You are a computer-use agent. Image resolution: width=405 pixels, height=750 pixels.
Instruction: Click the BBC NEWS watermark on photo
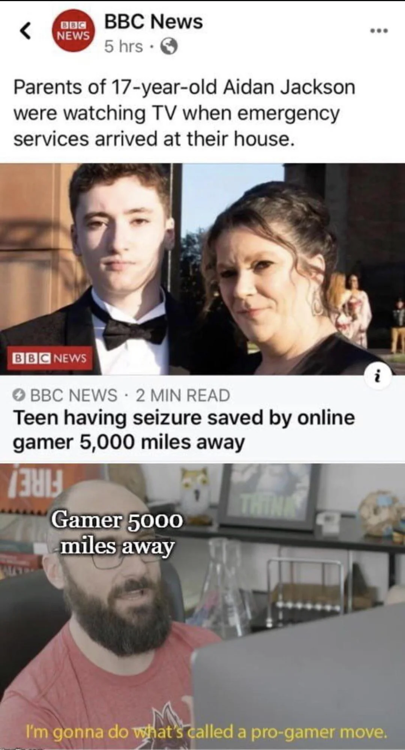[49, 358]
